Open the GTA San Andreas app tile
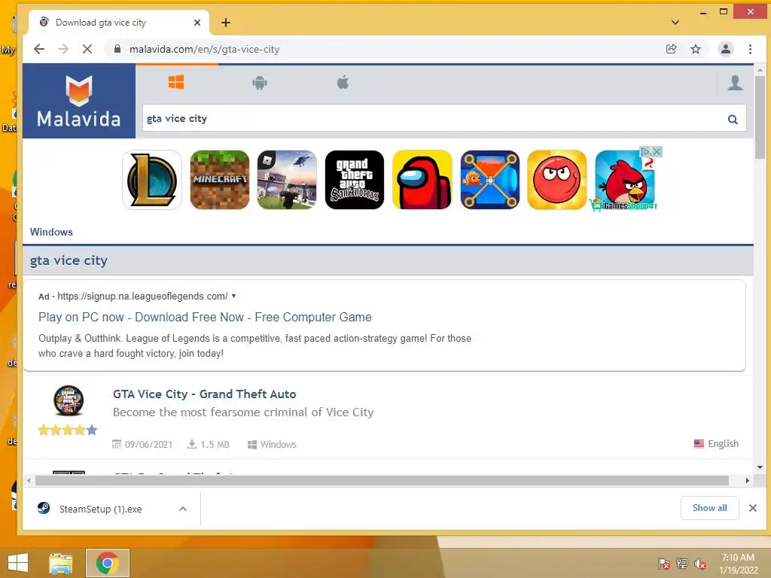The width and height of the screenshot is (771, 578). [355, 180]
